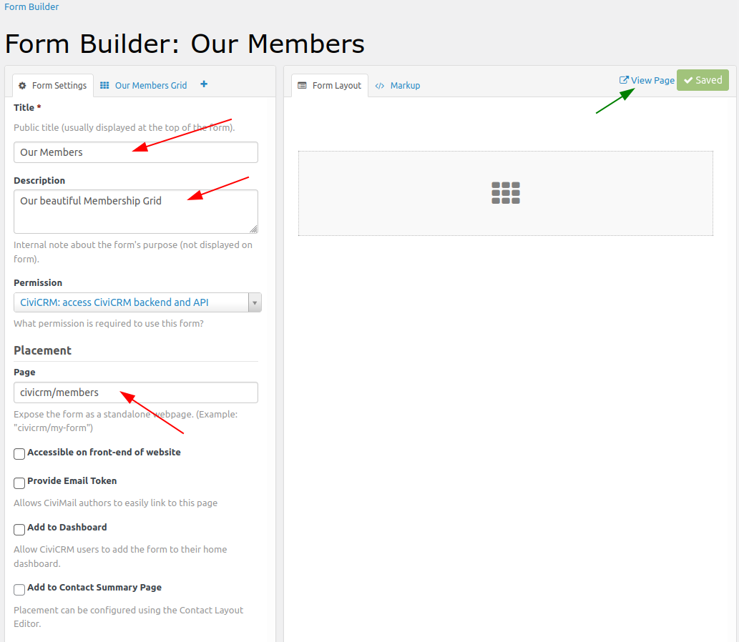Viewport: 739px width, 642px height.
Task: Click the Title input field
Action: coord(136,152)
